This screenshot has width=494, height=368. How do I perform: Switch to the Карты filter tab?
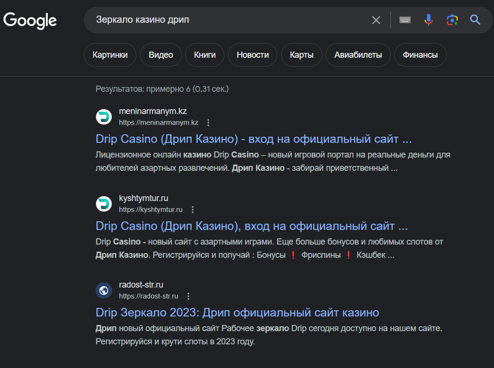pyautogui.click(x=301, y=55)
